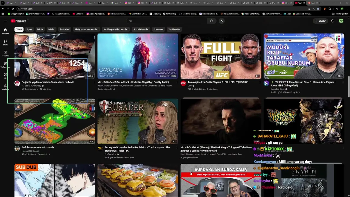Open options for Stronghold Crusader trailer
Screen dimensions: 350x197
tap(177, 148)
